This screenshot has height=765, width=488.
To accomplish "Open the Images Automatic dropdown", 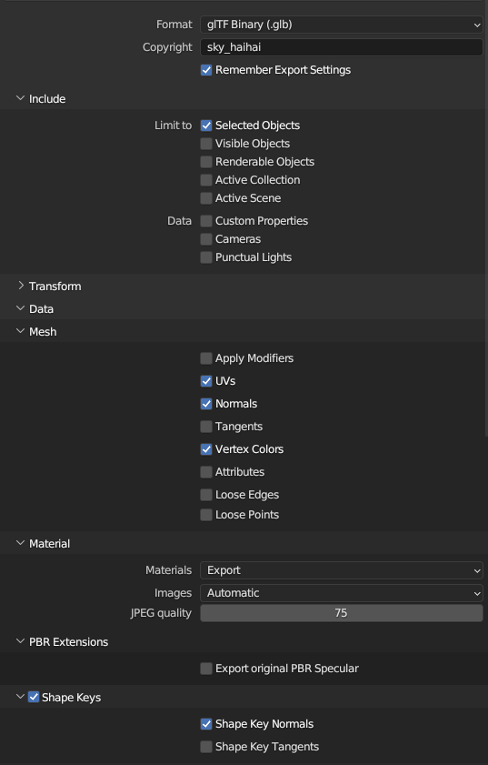I will click(342, 593).
